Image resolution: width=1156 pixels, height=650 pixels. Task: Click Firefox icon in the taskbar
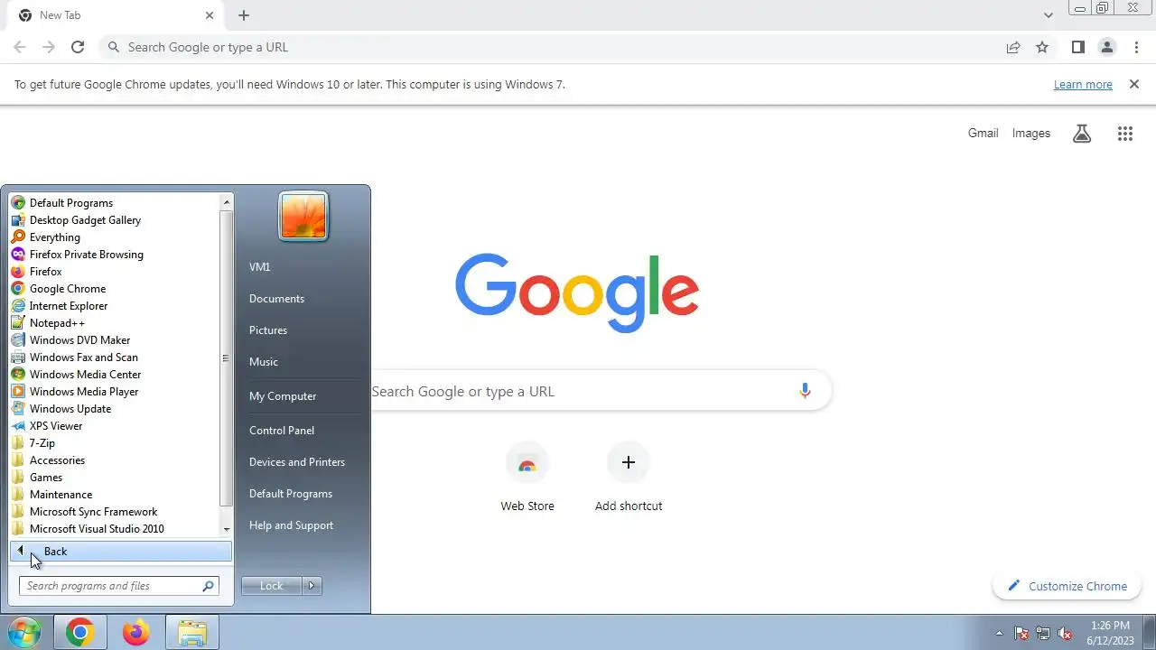[136, 633]
